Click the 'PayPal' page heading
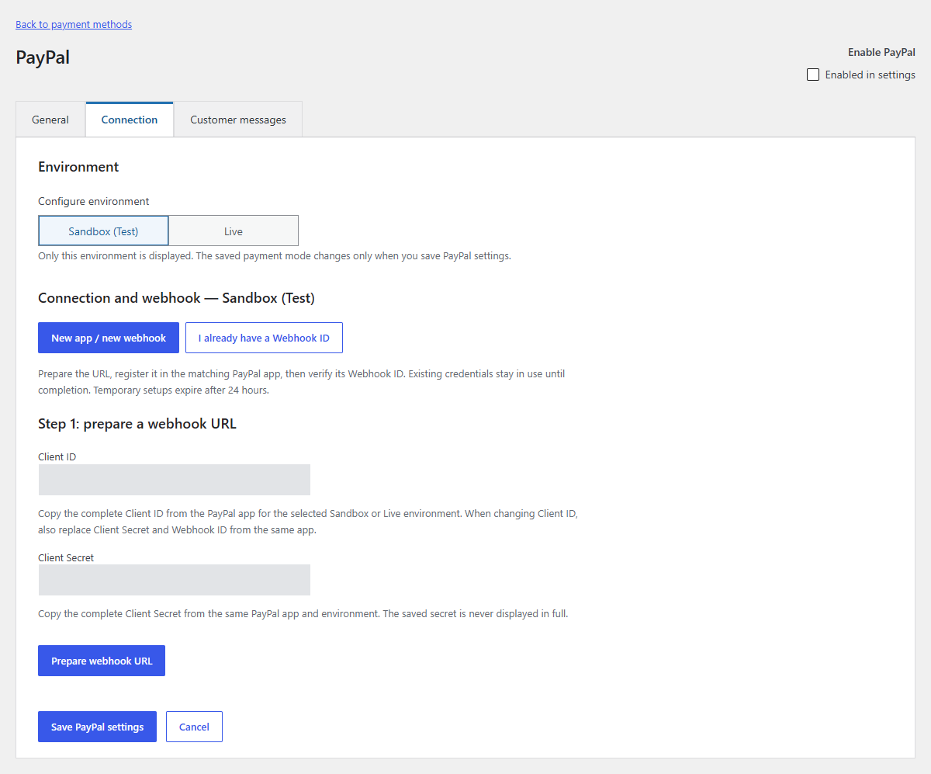This screenshot has height=774, width=931. pos(43,57)
